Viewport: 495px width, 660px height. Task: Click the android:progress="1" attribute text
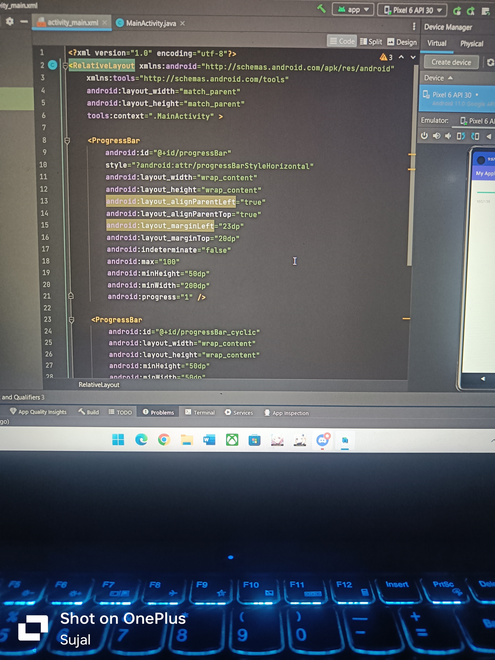(x=150, y=297)
